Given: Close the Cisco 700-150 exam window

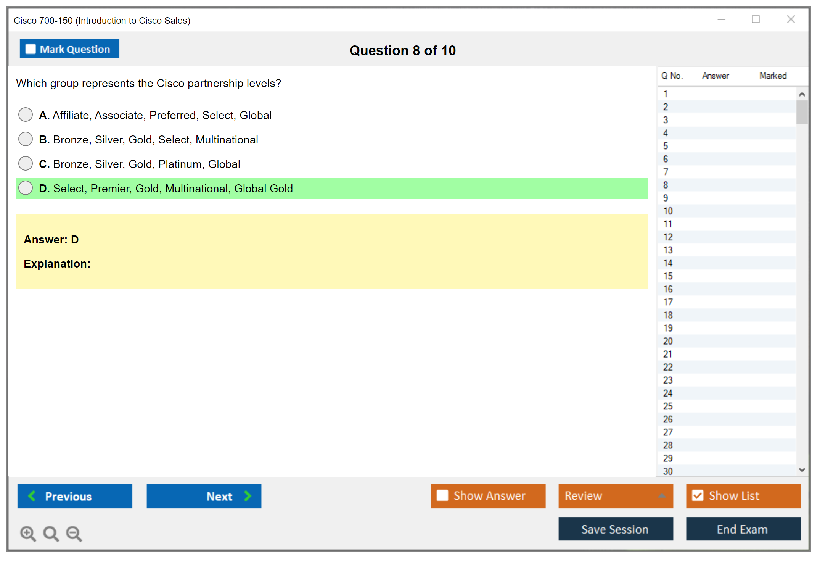Looking at the screenshot, I should 791,19.
